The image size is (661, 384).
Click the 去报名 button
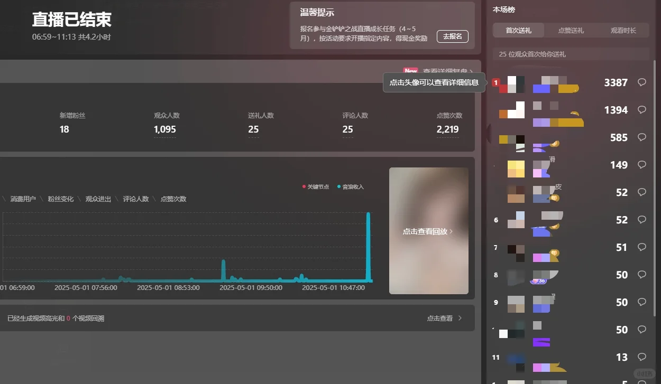[453, 36]
